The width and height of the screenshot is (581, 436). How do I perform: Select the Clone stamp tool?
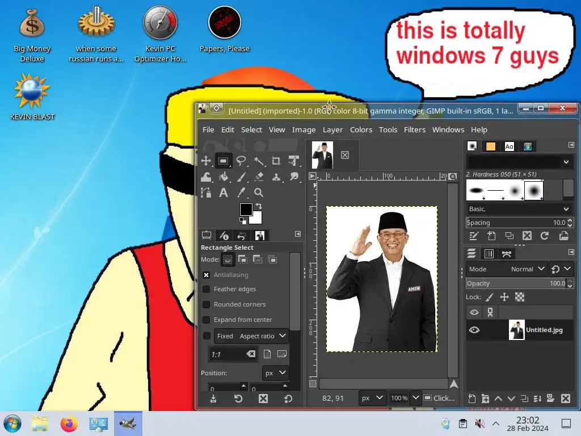[x=276, y=177]
